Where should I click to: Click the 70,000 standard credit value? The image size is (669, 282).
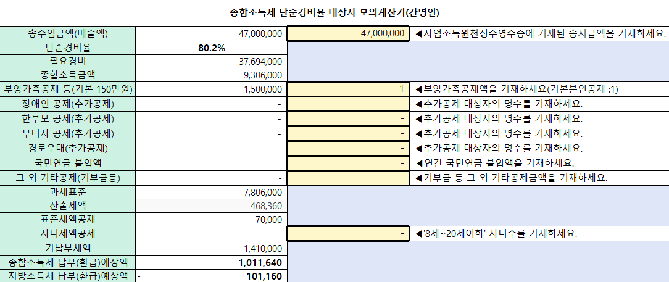pos(269,220)
